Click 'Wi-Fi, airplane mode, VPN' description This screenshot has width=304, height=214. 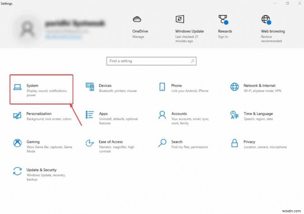(262, 91)
